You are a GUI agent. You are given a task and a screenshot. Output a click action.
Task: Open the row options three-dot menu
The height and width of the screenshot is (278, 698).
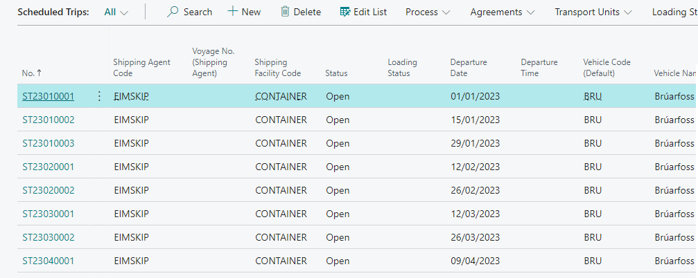99,96
